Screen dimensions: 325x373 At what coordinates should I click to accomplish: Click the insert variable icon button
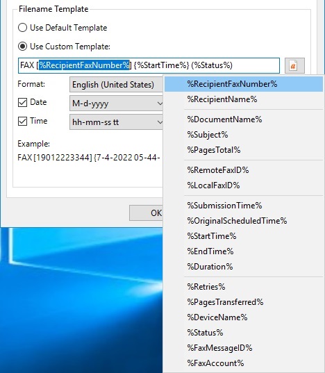(294, 65)
